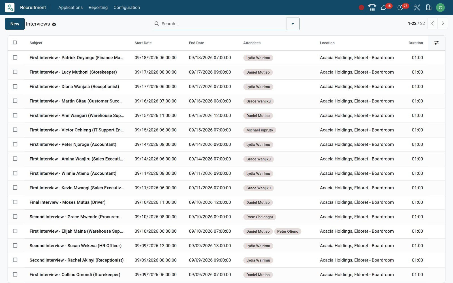Tick the Collins Omondi row checkbox

click(x=15, y=274)
